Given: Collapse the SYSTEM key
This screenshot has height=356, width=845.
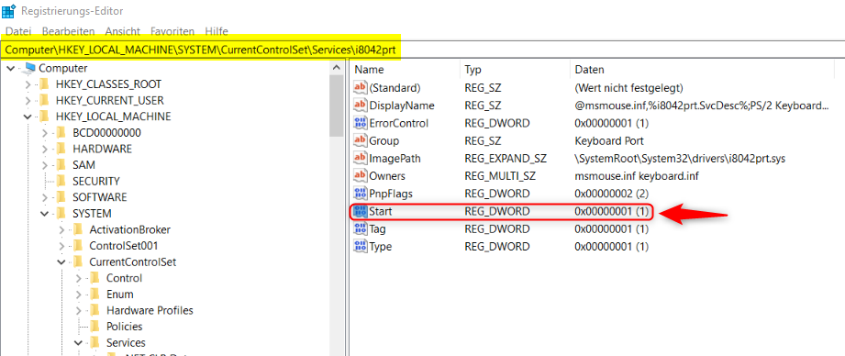Looking at the screenshot, I should click(45, 214).
